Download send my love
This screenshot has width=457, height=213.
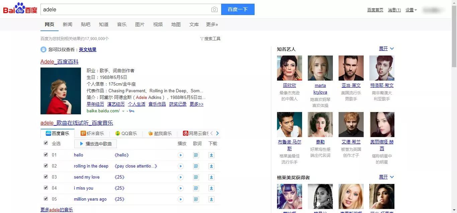pyautogui.click(x=211, y=177)
